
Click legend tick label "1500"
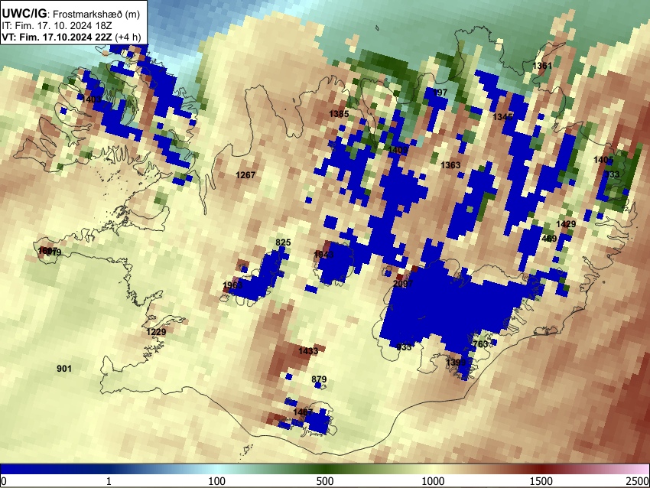[x=541, y=481]
